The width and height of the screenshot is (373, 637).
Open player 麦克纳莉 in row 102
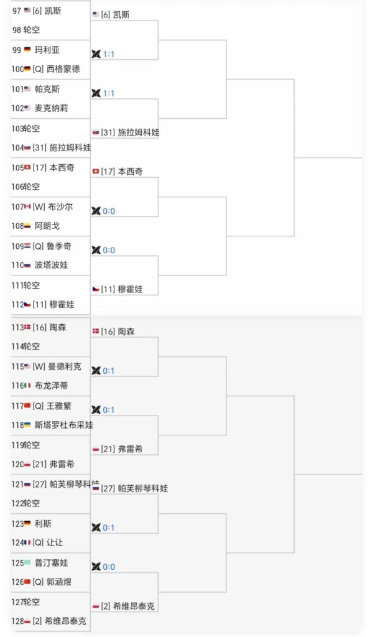(x=51, y=108)
